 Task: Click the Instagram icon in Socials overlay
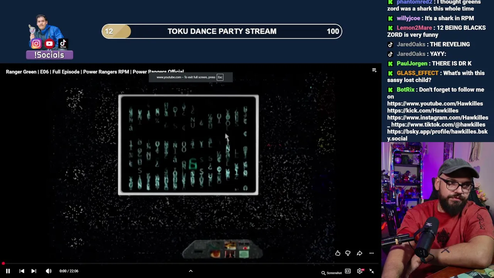tap(36, 44)
